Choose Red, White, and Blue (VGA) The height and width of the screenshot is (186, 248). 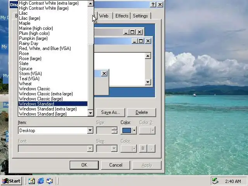pos(53,48)
